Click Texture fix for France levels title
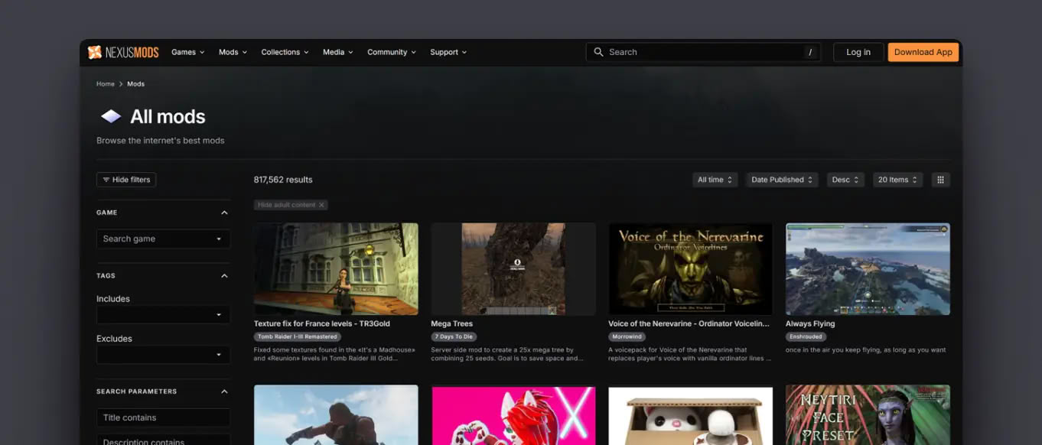Screen dimensions: 1042x445 pyautogui.click(x=322, y=323)
